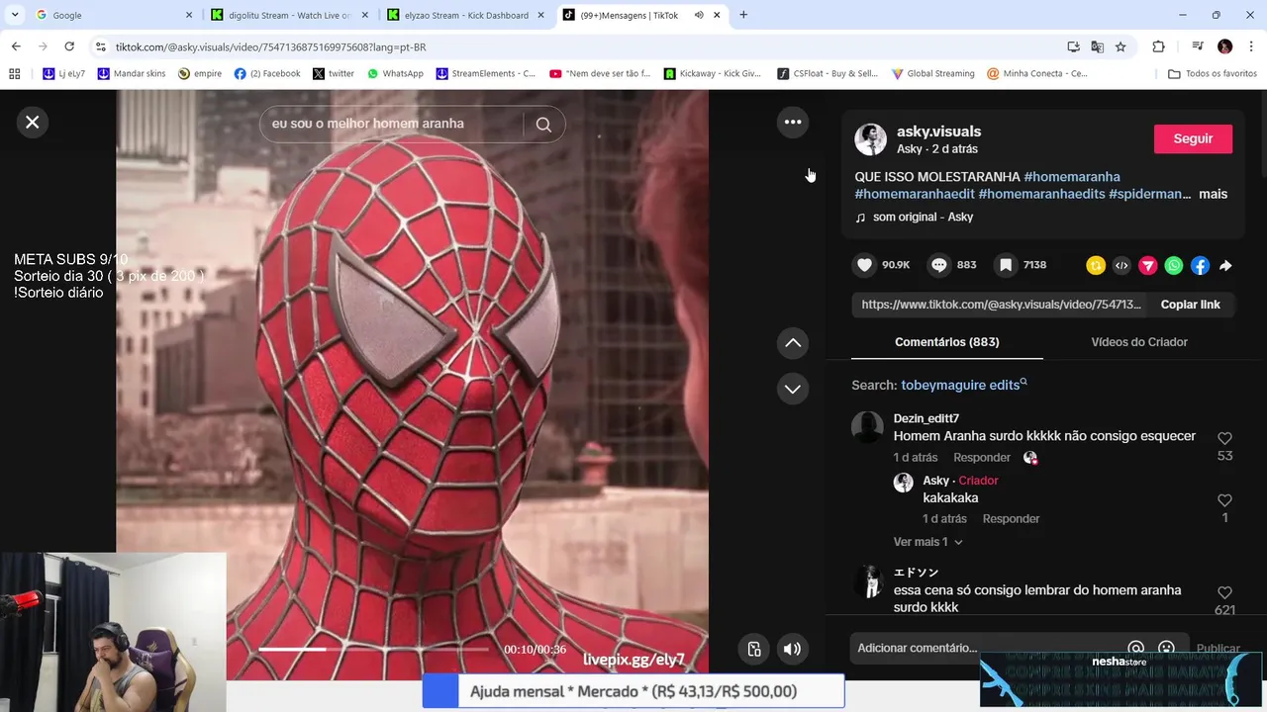Image resolution: width=1267 pixels, height=712 pixels.
Task: Toggle auto-scroll icon beside volume button
Action: 754,649
